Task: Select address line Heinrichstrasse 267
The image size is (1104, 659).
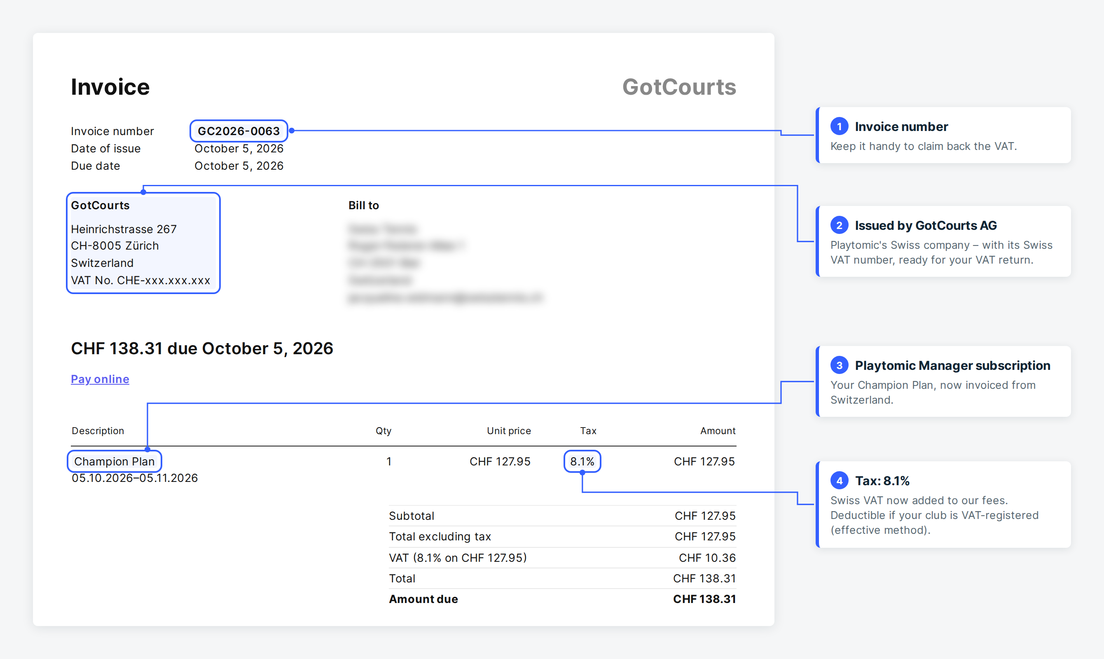Action: (x=124, y=229)
